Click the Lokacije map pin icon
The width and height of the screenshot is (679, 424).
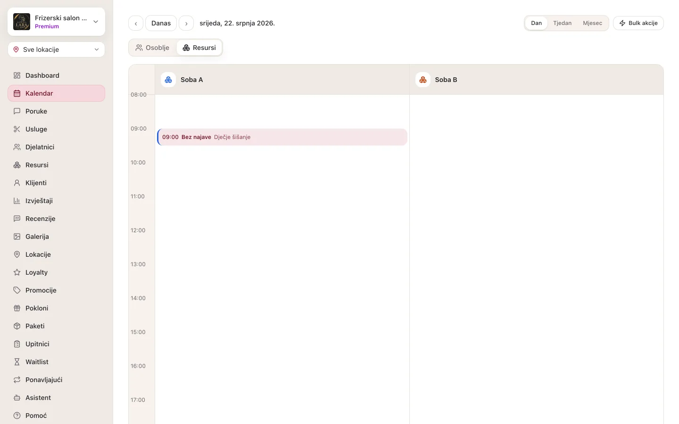pos(17,254)
